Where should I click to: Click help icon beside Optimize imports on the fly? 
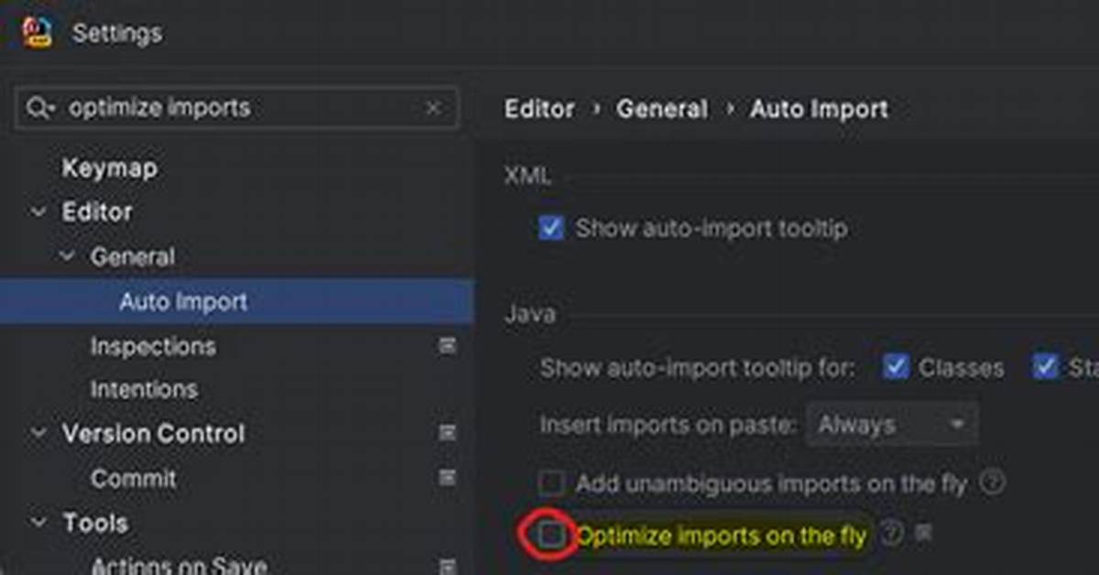tap(892, 533)
